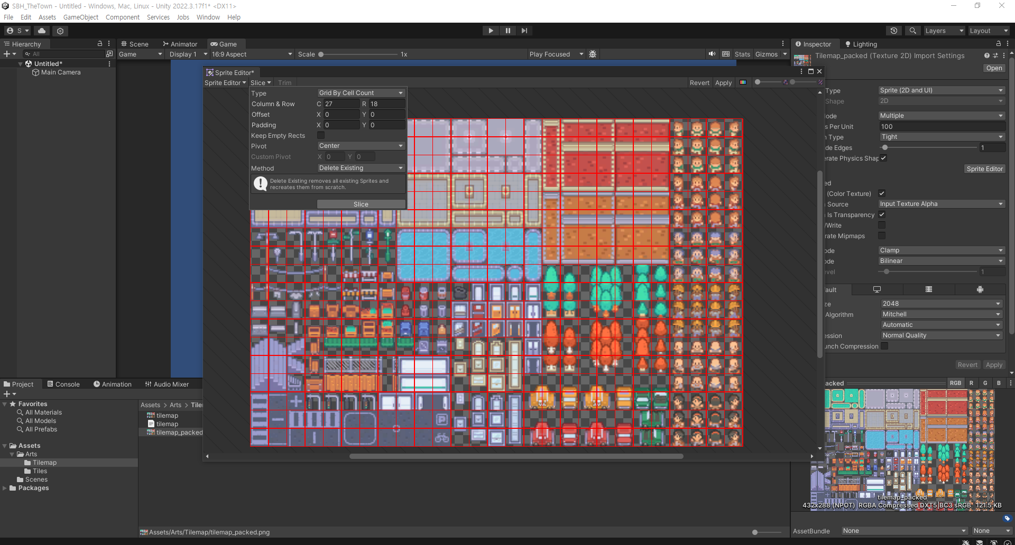This screenshot has width=1015, height=545.
Task: Collapse the Untitled scene in Hierarchy
Action: [20, 64]
